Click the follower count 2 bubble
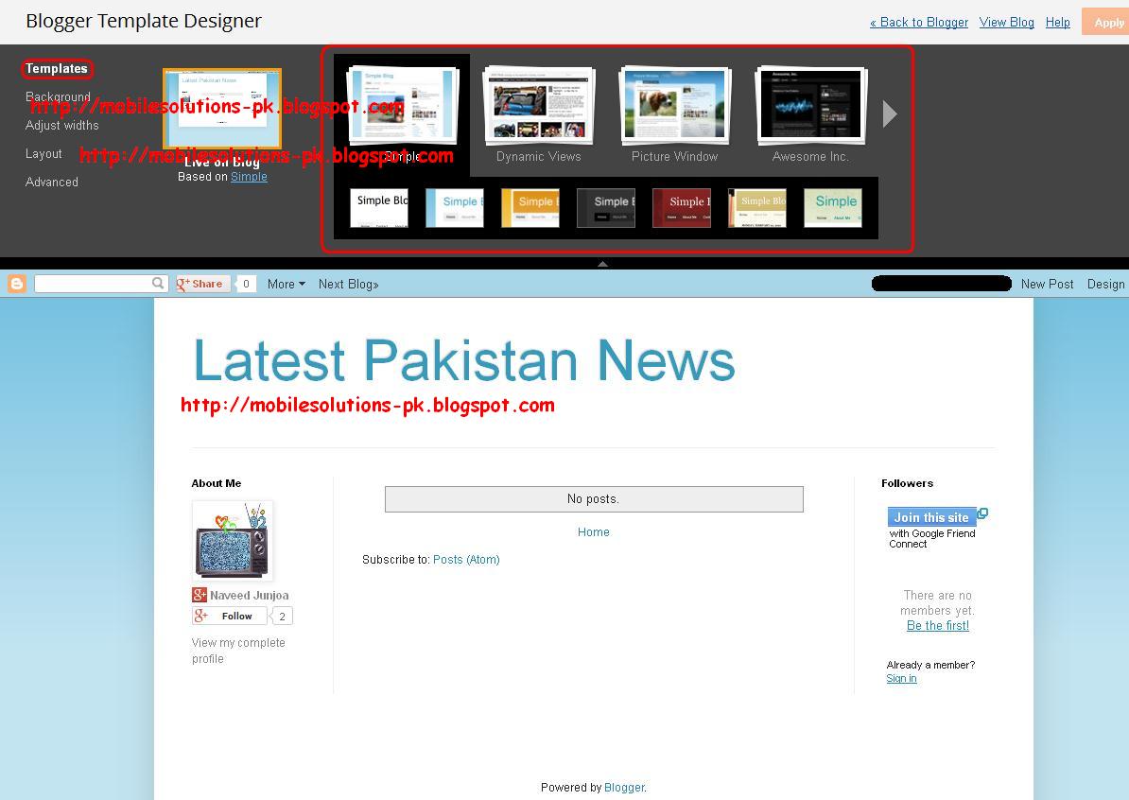1129x800 pixels. click(282, 617)
